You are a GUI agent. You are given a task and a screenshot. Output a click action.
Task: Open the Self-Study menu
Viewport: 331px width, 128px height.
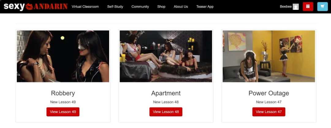point(115,6)
